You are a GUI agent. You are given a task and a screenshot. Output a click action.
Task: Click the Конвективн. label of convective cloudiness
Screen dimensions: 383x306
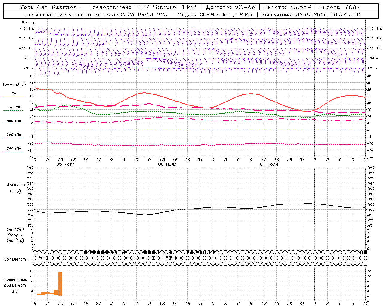tap(16, 279)
